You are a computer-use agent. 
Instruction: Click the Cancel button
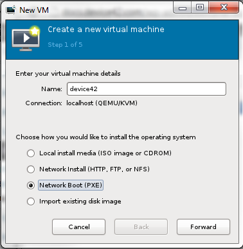tap(78, 227)
